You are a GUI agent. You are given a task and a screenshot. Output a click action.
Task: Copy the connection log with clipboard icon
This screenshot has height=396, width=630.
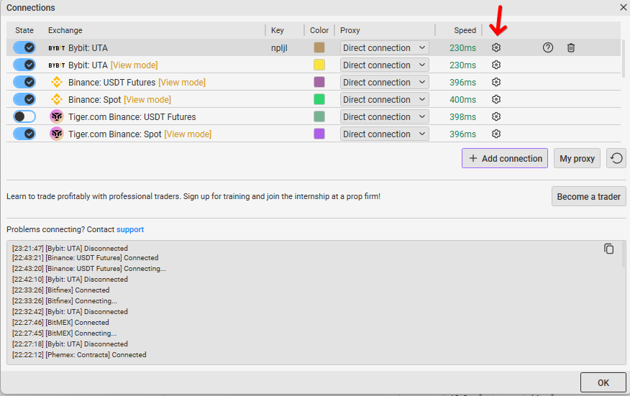[x=608, y=249]
